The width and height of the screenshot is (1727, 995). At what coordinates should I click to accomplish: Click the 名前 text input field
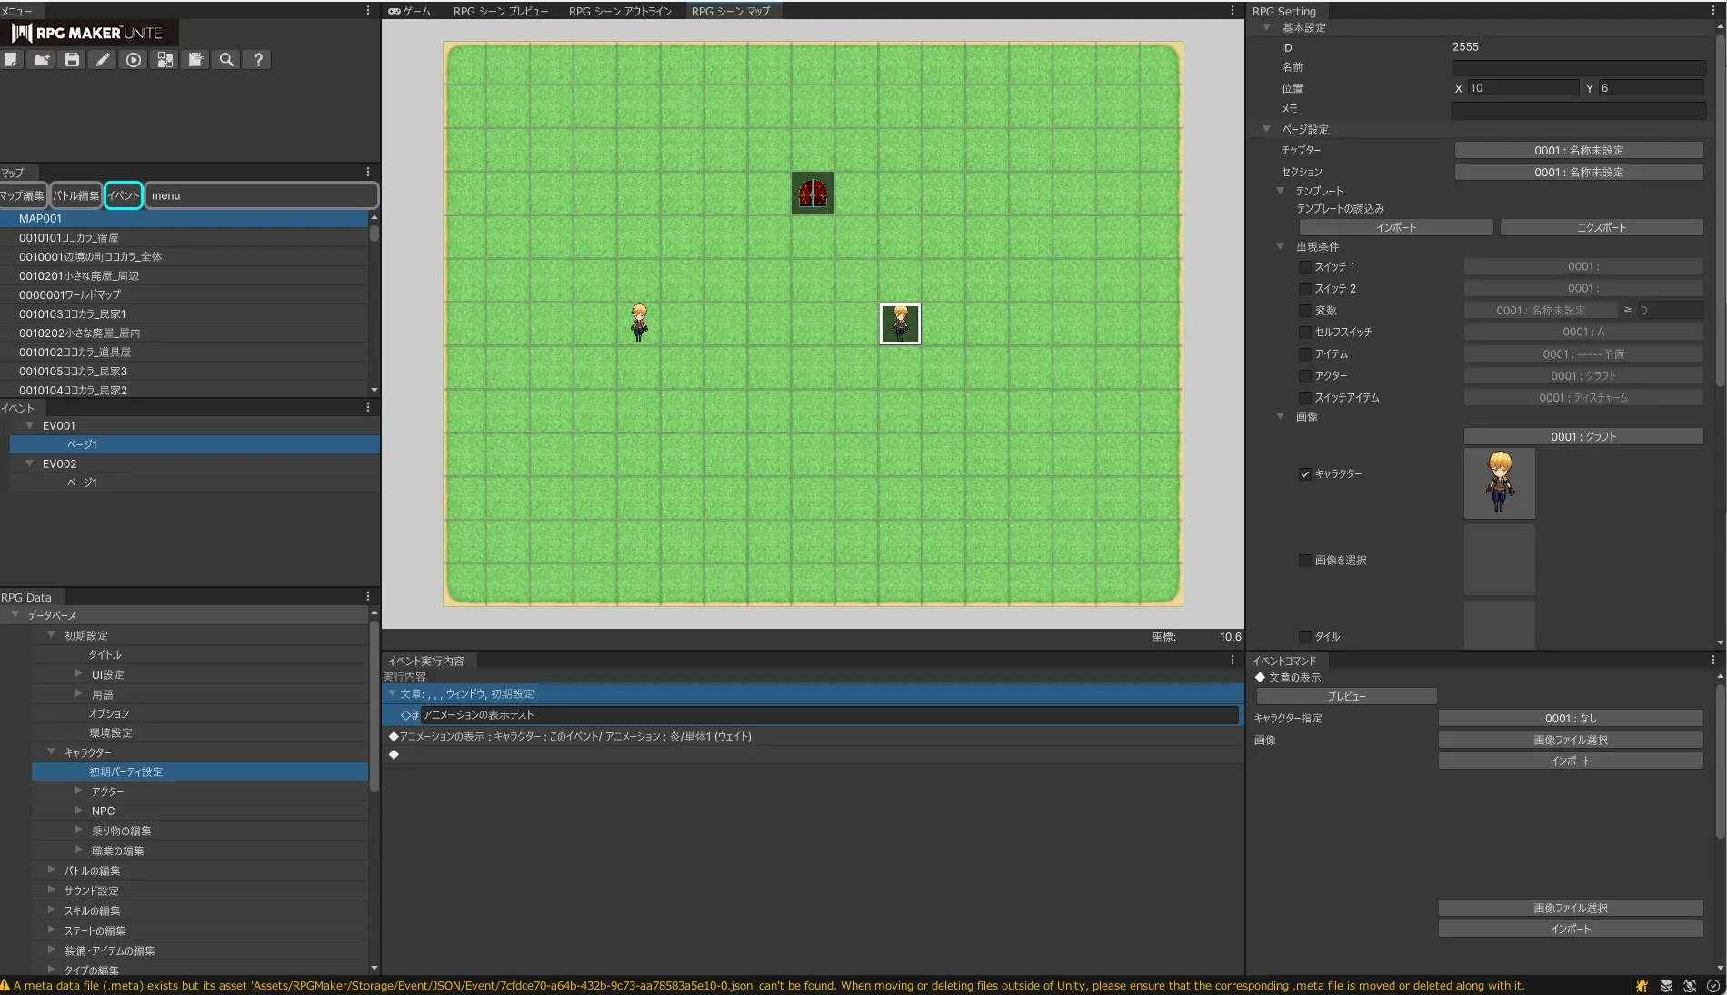pos(1578,67)
